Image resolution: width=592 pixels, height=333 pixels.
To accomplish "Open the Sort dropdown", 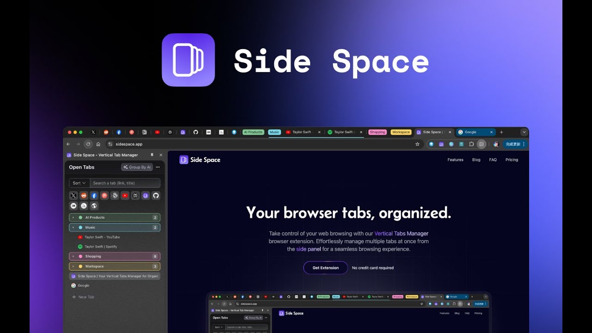I will pos(79,183).
